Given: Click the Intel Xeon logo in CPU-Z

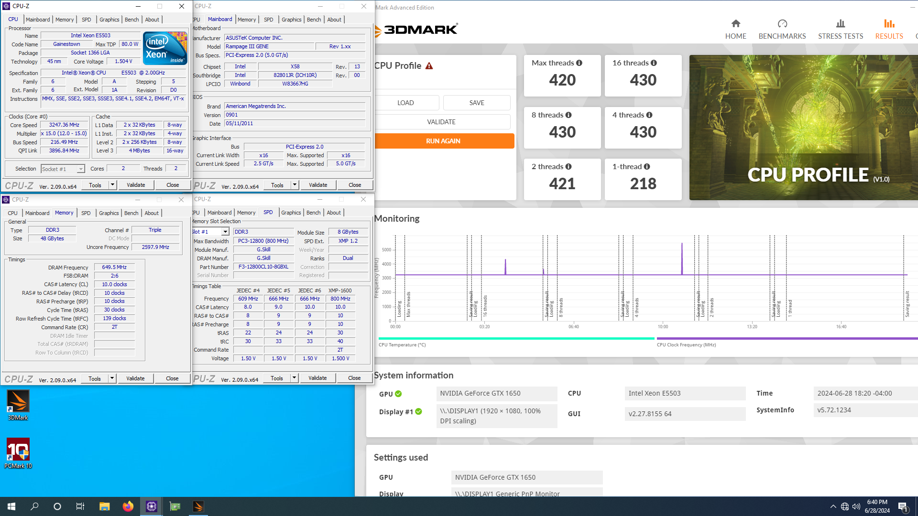Looking at the screenshot, I should click(x=165, y=48).
